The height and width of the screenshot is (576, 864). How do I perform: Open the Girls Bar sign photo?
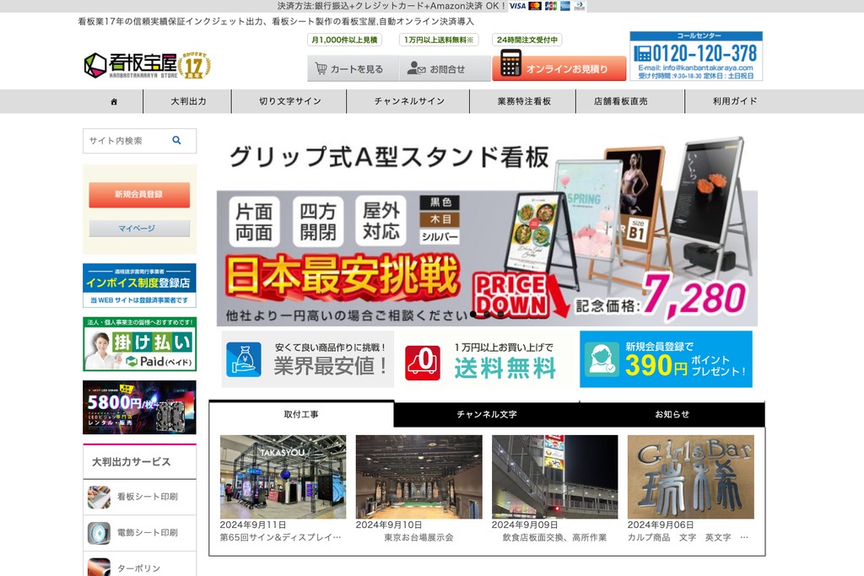[x=691, y=476]
